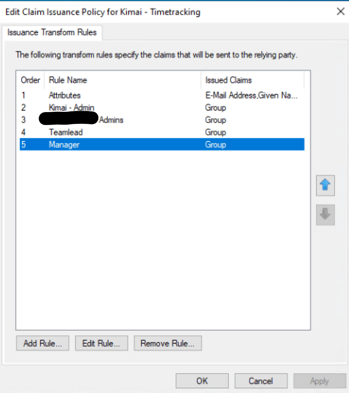
Task: Click the grayed-out move down arrow
Action: pyautogui.click(x=325, y=215)
